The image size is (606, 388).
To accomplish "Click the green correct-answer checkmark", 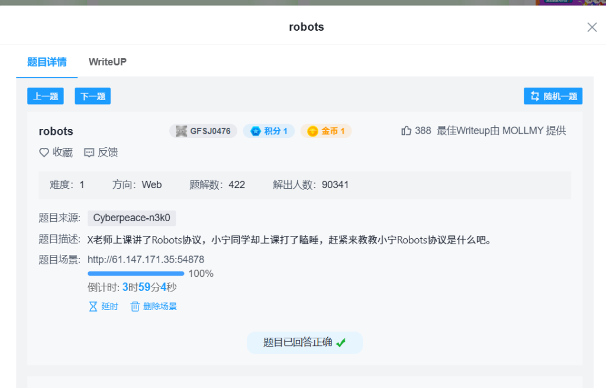I will coord(341,342).
